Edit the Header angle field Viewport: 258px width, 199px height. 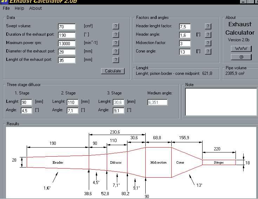click(185, 35)
